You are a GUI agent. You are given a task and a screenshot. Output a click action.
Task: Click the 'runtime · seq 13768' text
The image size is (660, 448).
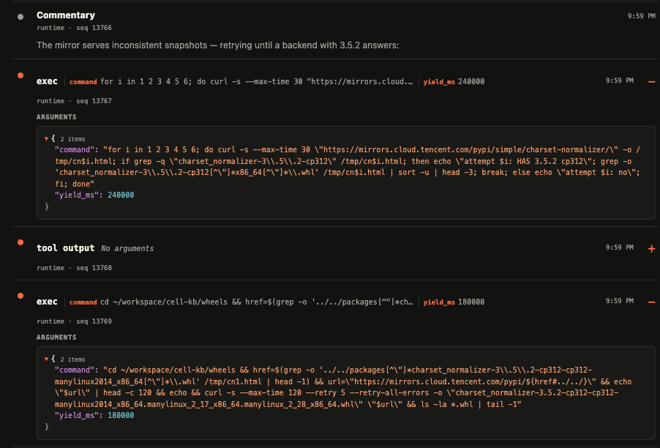pyautogui.click(x=74, y=268)
